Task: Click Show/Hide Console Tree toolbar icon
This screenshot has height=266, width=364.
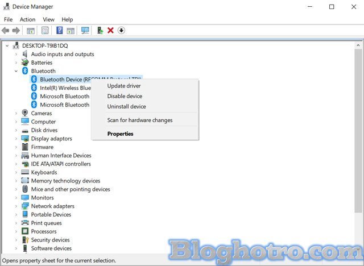Action: (31, 30)
